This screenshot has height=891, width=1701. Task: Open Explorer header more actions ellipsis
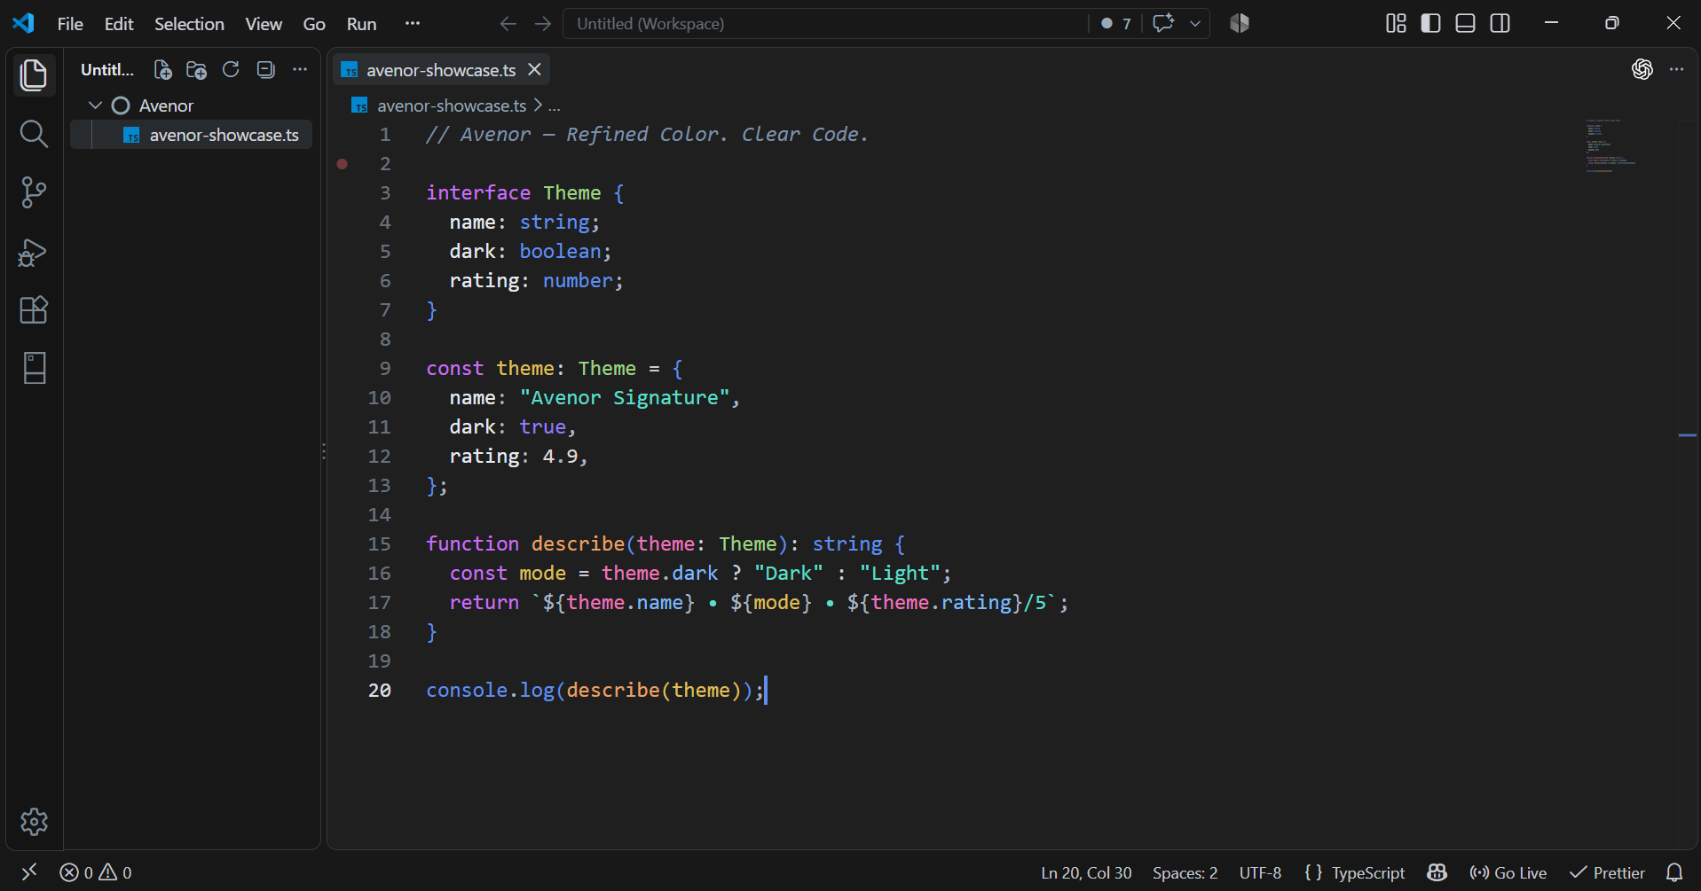click(x=300, y=69)
